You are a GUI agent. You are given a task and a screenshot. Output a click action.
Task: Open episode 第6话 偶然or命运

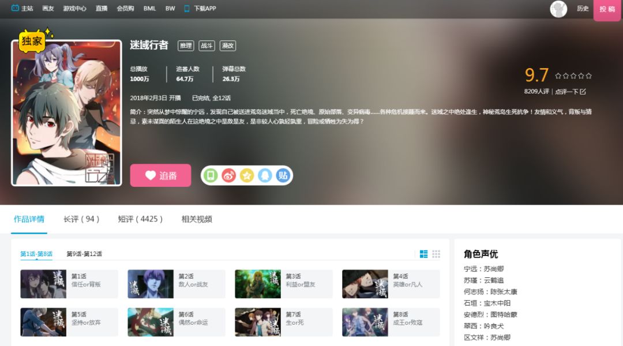coord(177,322)
